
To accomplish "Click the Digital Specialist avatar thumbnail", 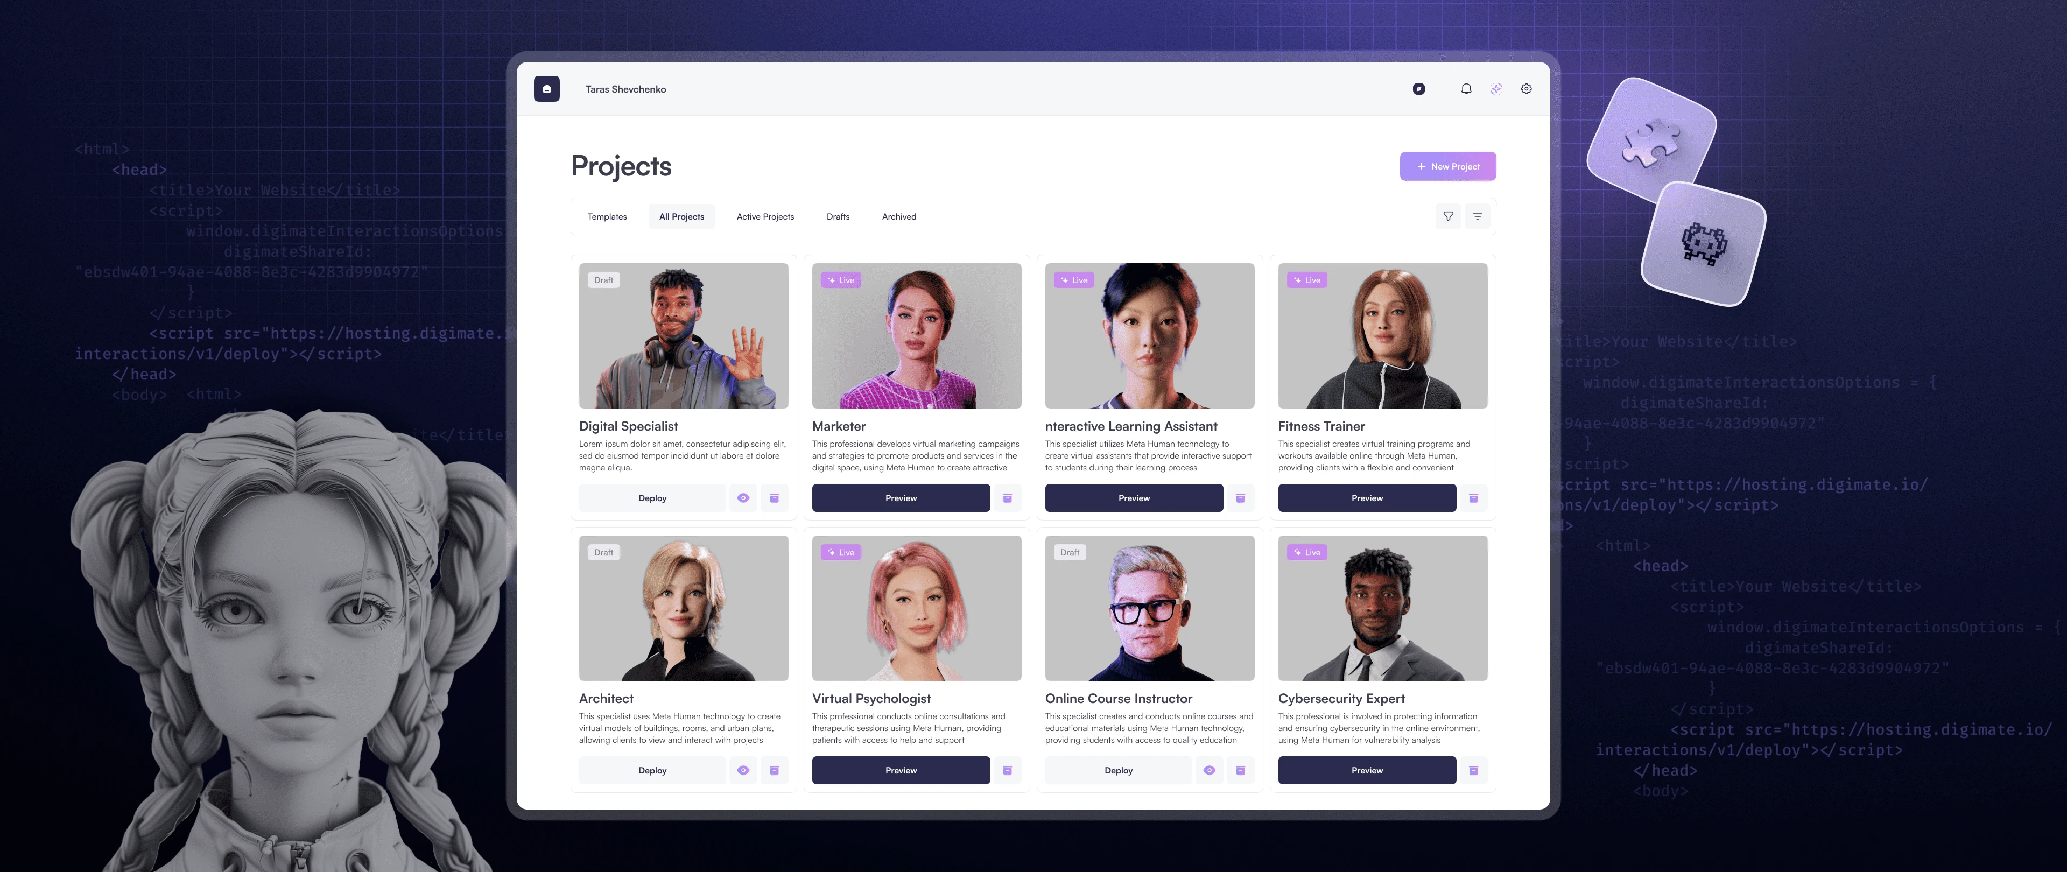I will pyautogui.click(x=684, y=336).
